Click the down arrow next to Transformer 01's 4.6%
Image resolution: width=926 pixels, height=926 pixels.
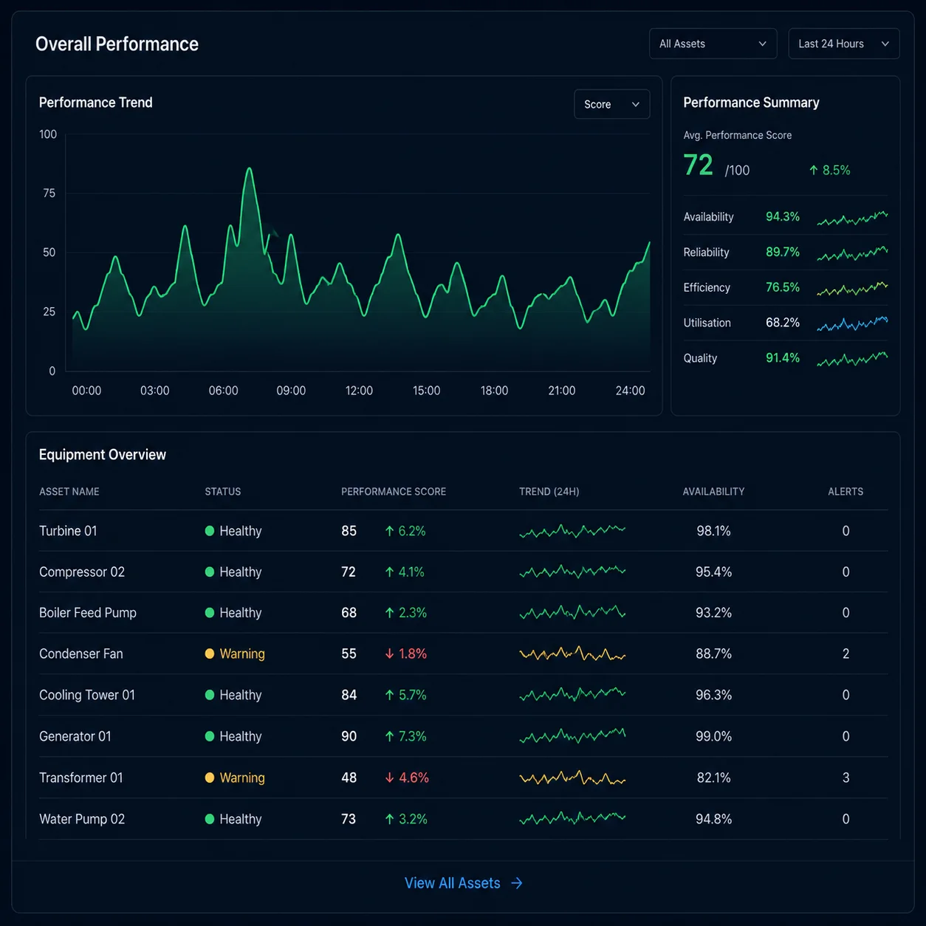(389, 778)
